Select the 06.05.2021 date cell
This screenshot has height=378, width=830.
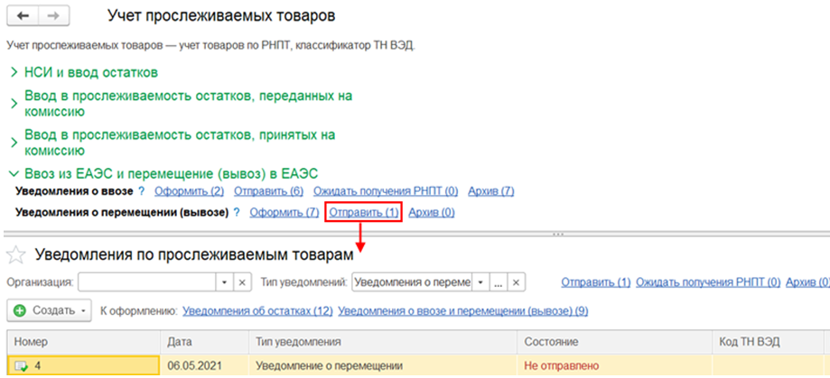pyautogui.click(x=204, y=366)
